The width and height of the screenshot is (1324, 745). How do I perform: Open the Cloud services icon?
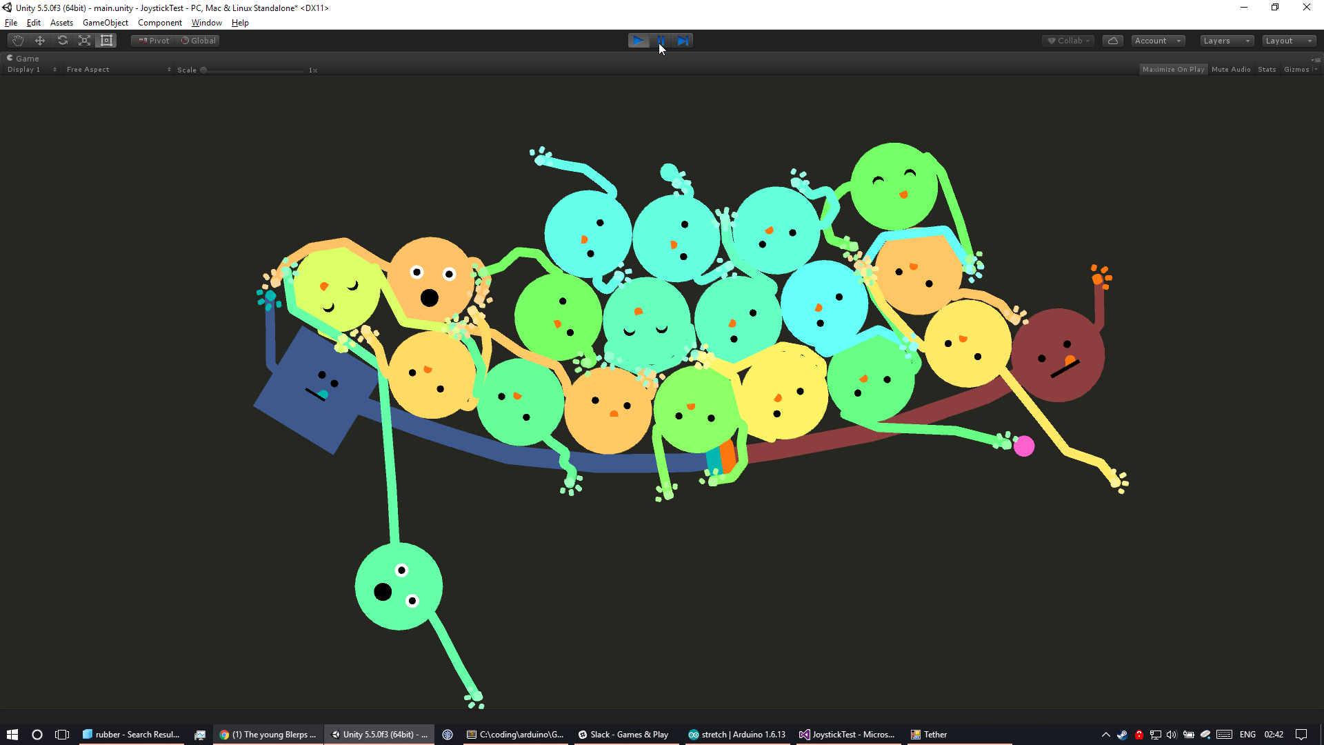1112,41
